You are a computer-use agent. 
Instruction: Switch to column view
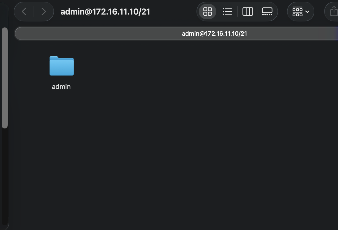(247, 12)
